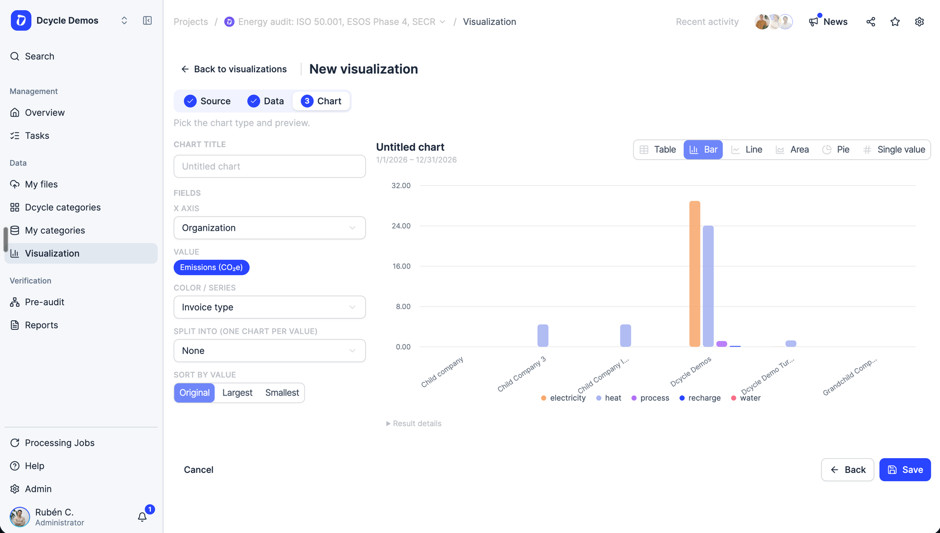The image size is (940, 533).
Task: Switch chart type to Line
Action: click(747, 150)
